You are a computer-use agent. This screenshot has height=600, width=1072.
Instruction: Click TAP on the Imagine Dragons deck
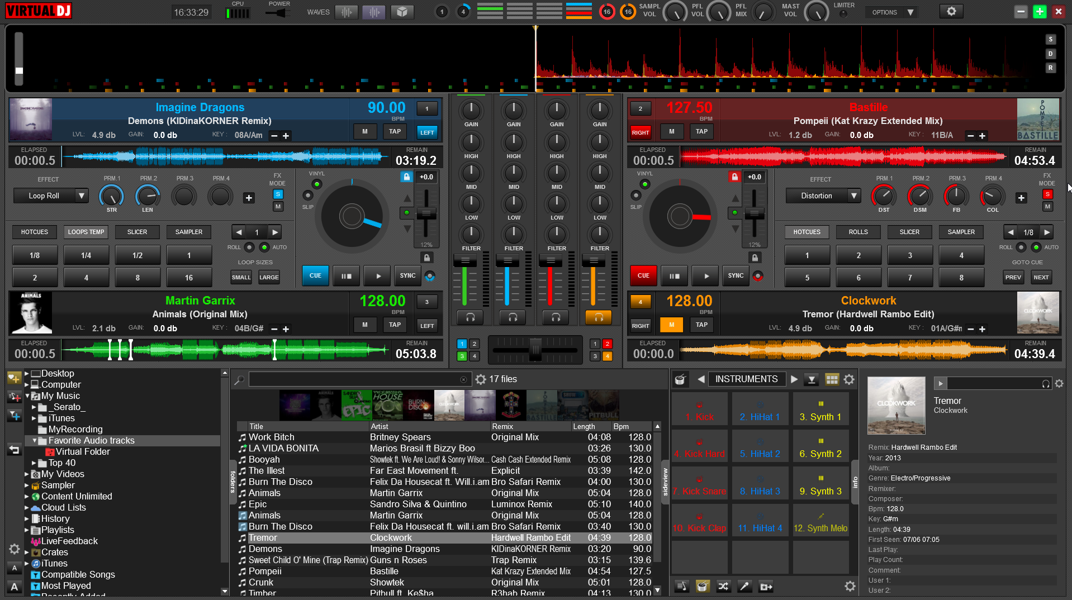pos(395,132)
